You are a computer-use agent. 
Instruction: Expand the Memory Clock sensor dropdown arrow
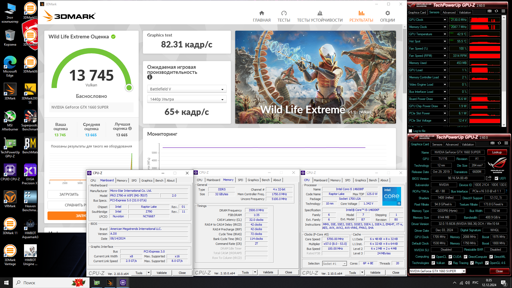445,27
